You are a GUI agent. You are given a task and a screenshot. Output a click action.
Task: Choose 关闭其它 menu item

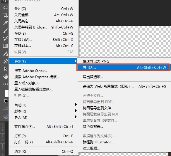pos(44,21)
